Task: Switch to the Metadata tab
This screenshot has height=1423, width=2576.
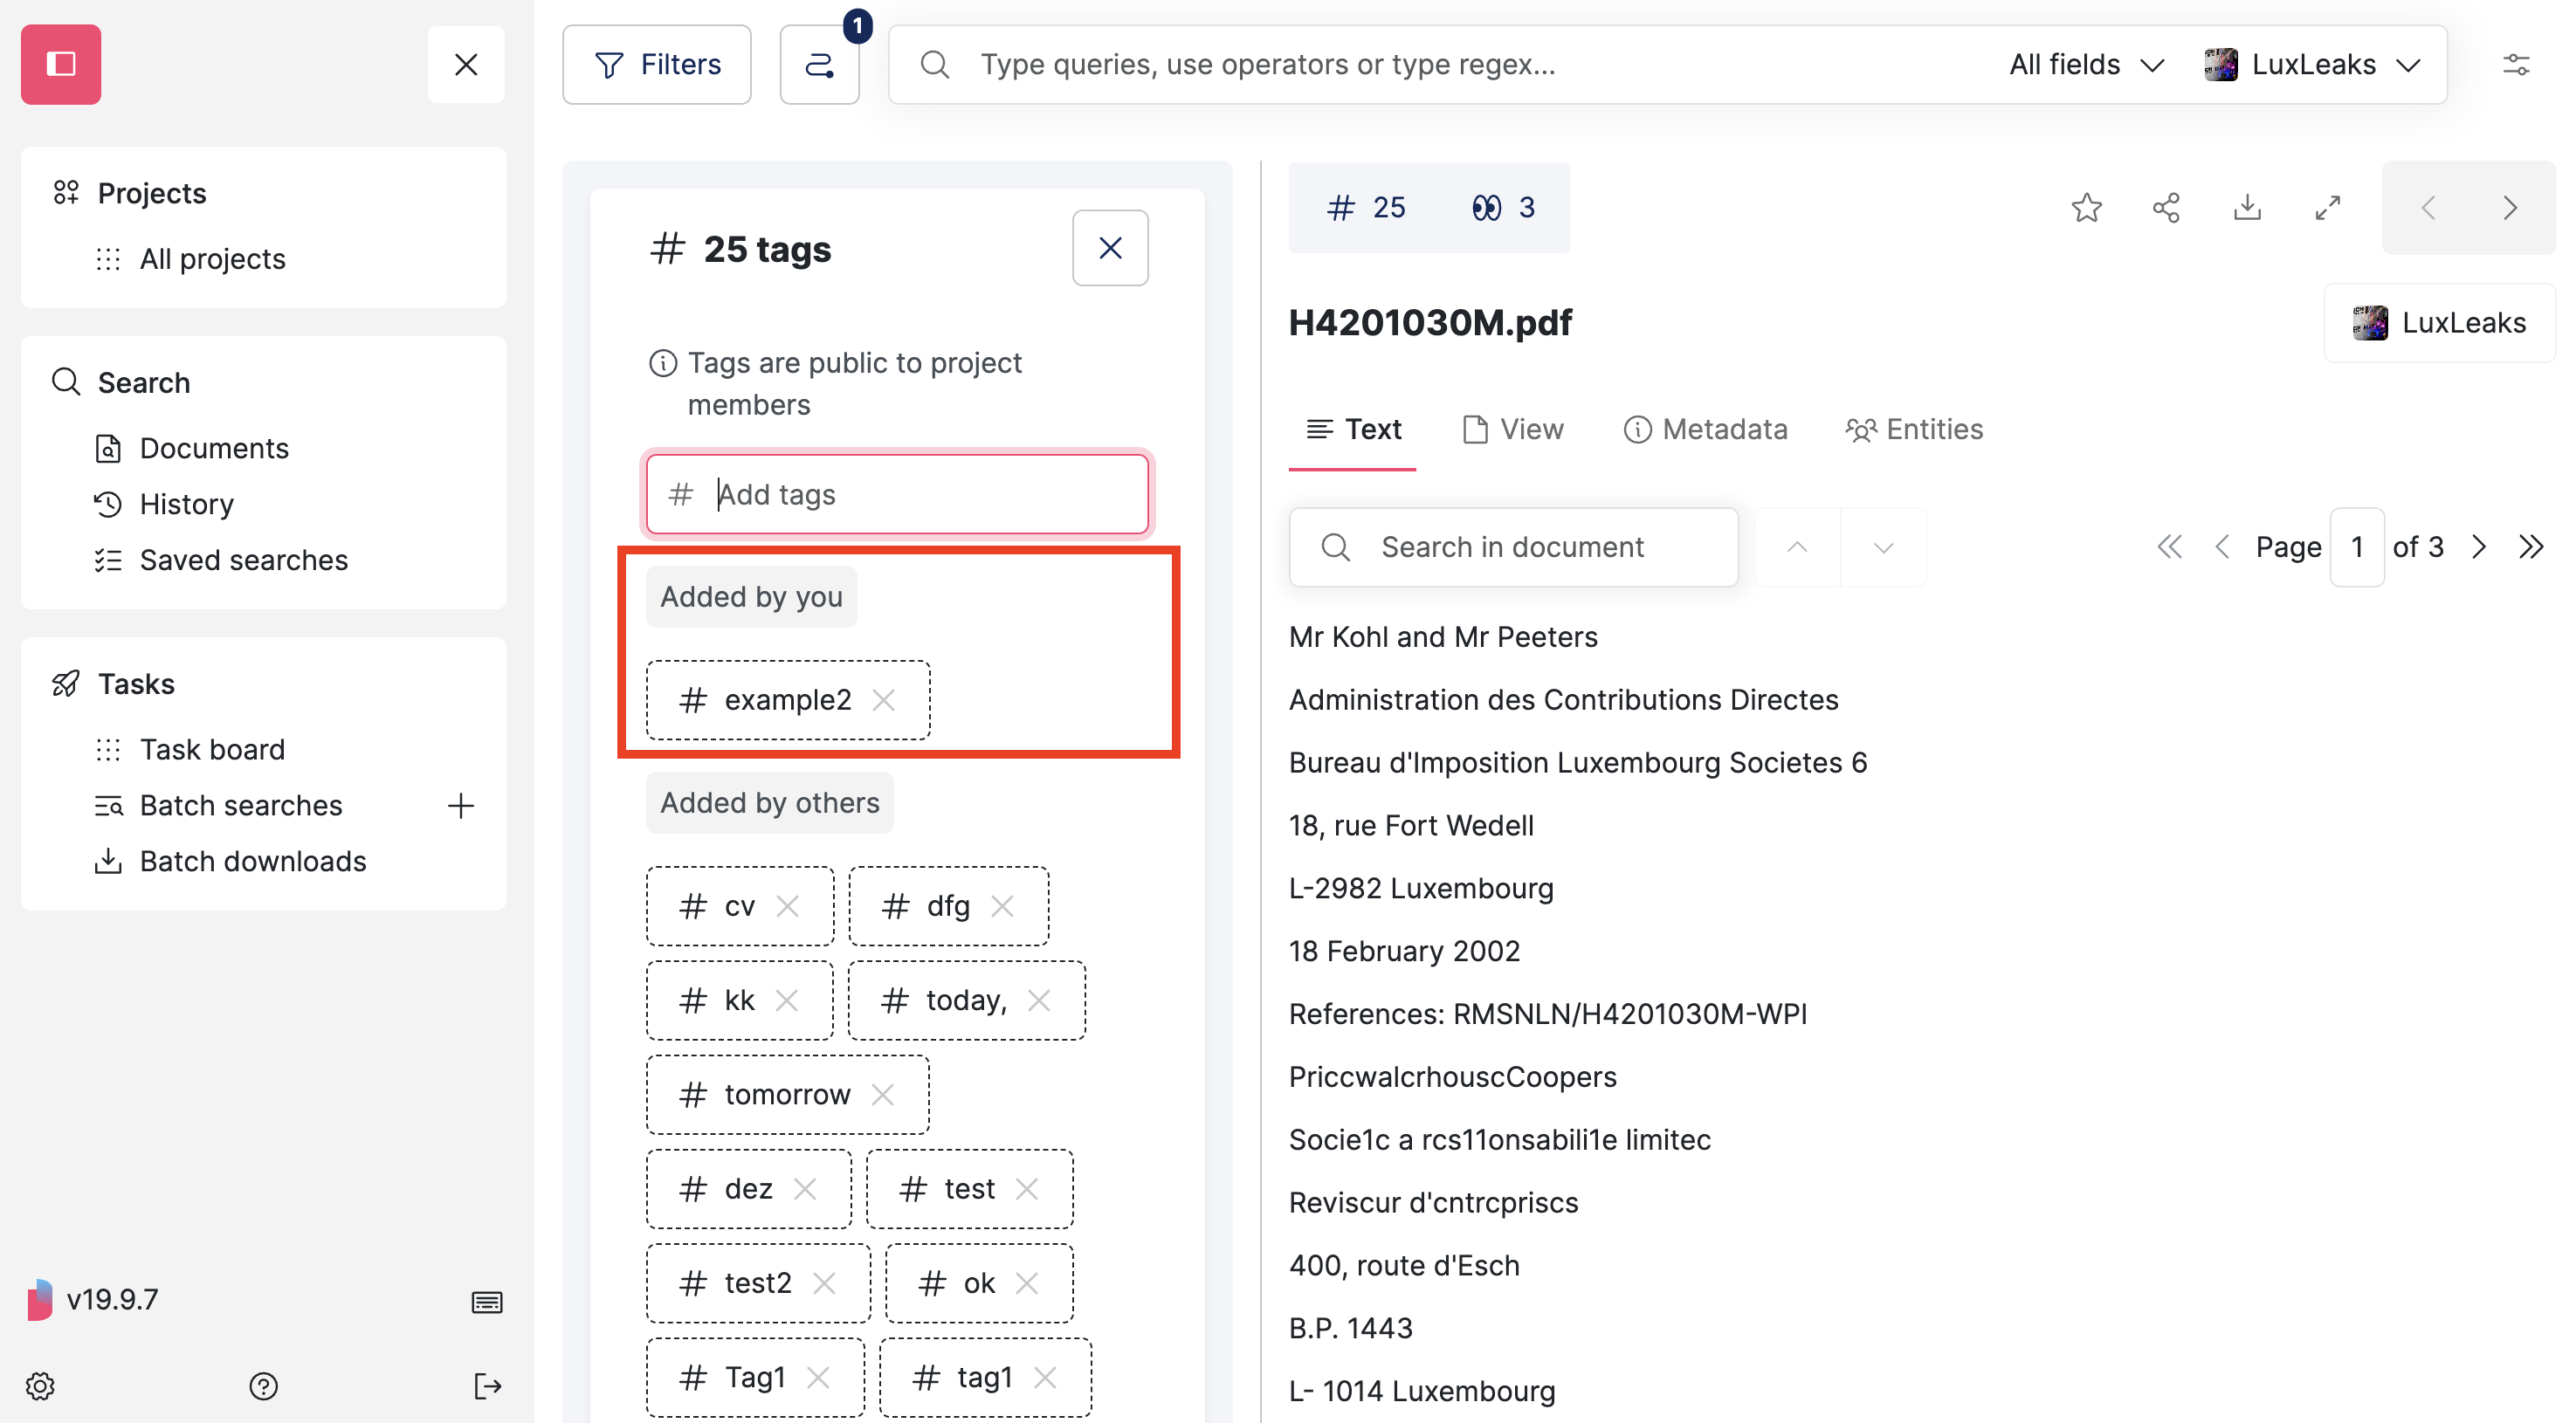Action: pyautogui.click(x=1705, y=429)
